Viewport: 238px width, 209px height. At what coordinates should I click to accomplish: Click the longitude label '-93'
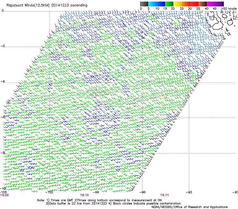coord(189,192)
